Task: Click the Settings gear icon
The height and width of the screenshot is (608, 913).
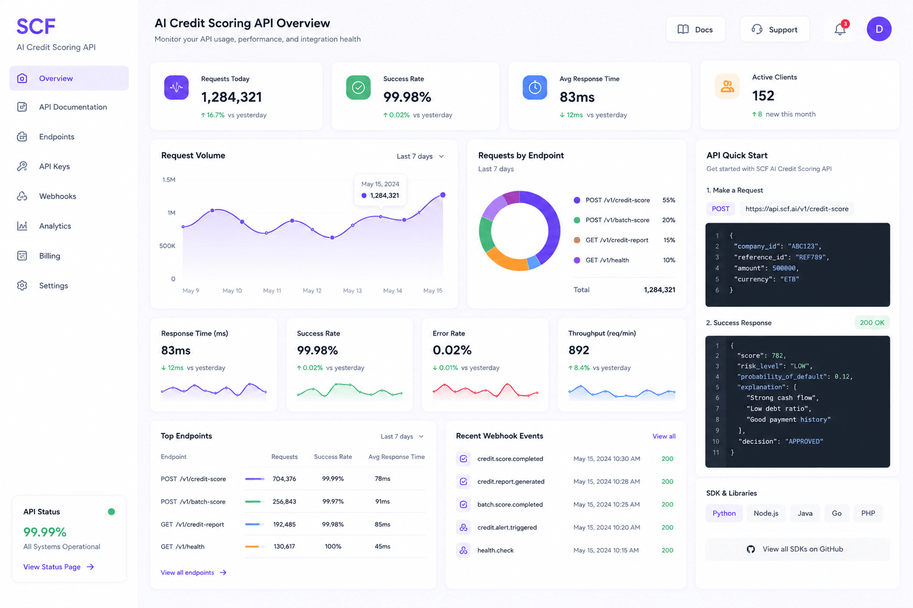Action: coord(22,286)
